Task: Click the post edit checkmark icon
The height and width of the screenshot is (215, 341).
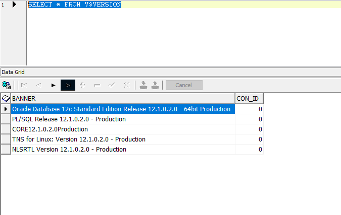Action: point(112,85)
